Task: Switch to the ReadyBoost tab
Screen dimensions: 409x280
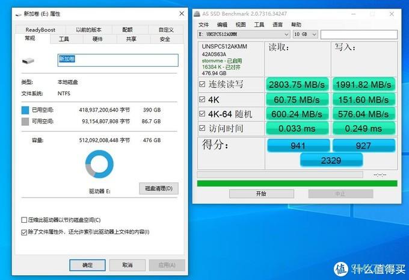Action: click(40, 30)
